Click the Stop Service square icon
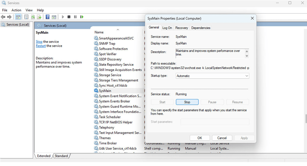The width and height of the screenshot is (307, 166). (69, 17)
